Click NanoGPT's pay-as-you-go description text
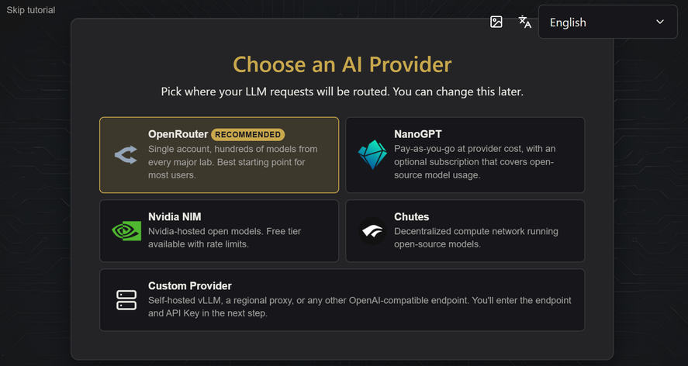Viewport: 688px width, 366px height. 475,162
